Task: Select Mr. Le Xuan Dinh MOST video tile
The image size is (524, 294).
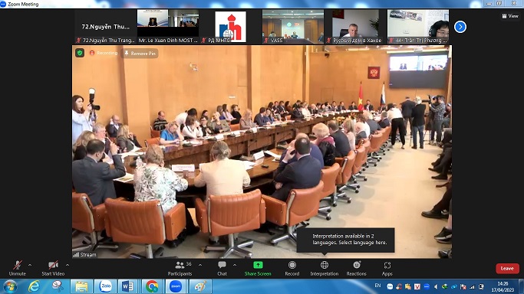Action: [168, 27]
